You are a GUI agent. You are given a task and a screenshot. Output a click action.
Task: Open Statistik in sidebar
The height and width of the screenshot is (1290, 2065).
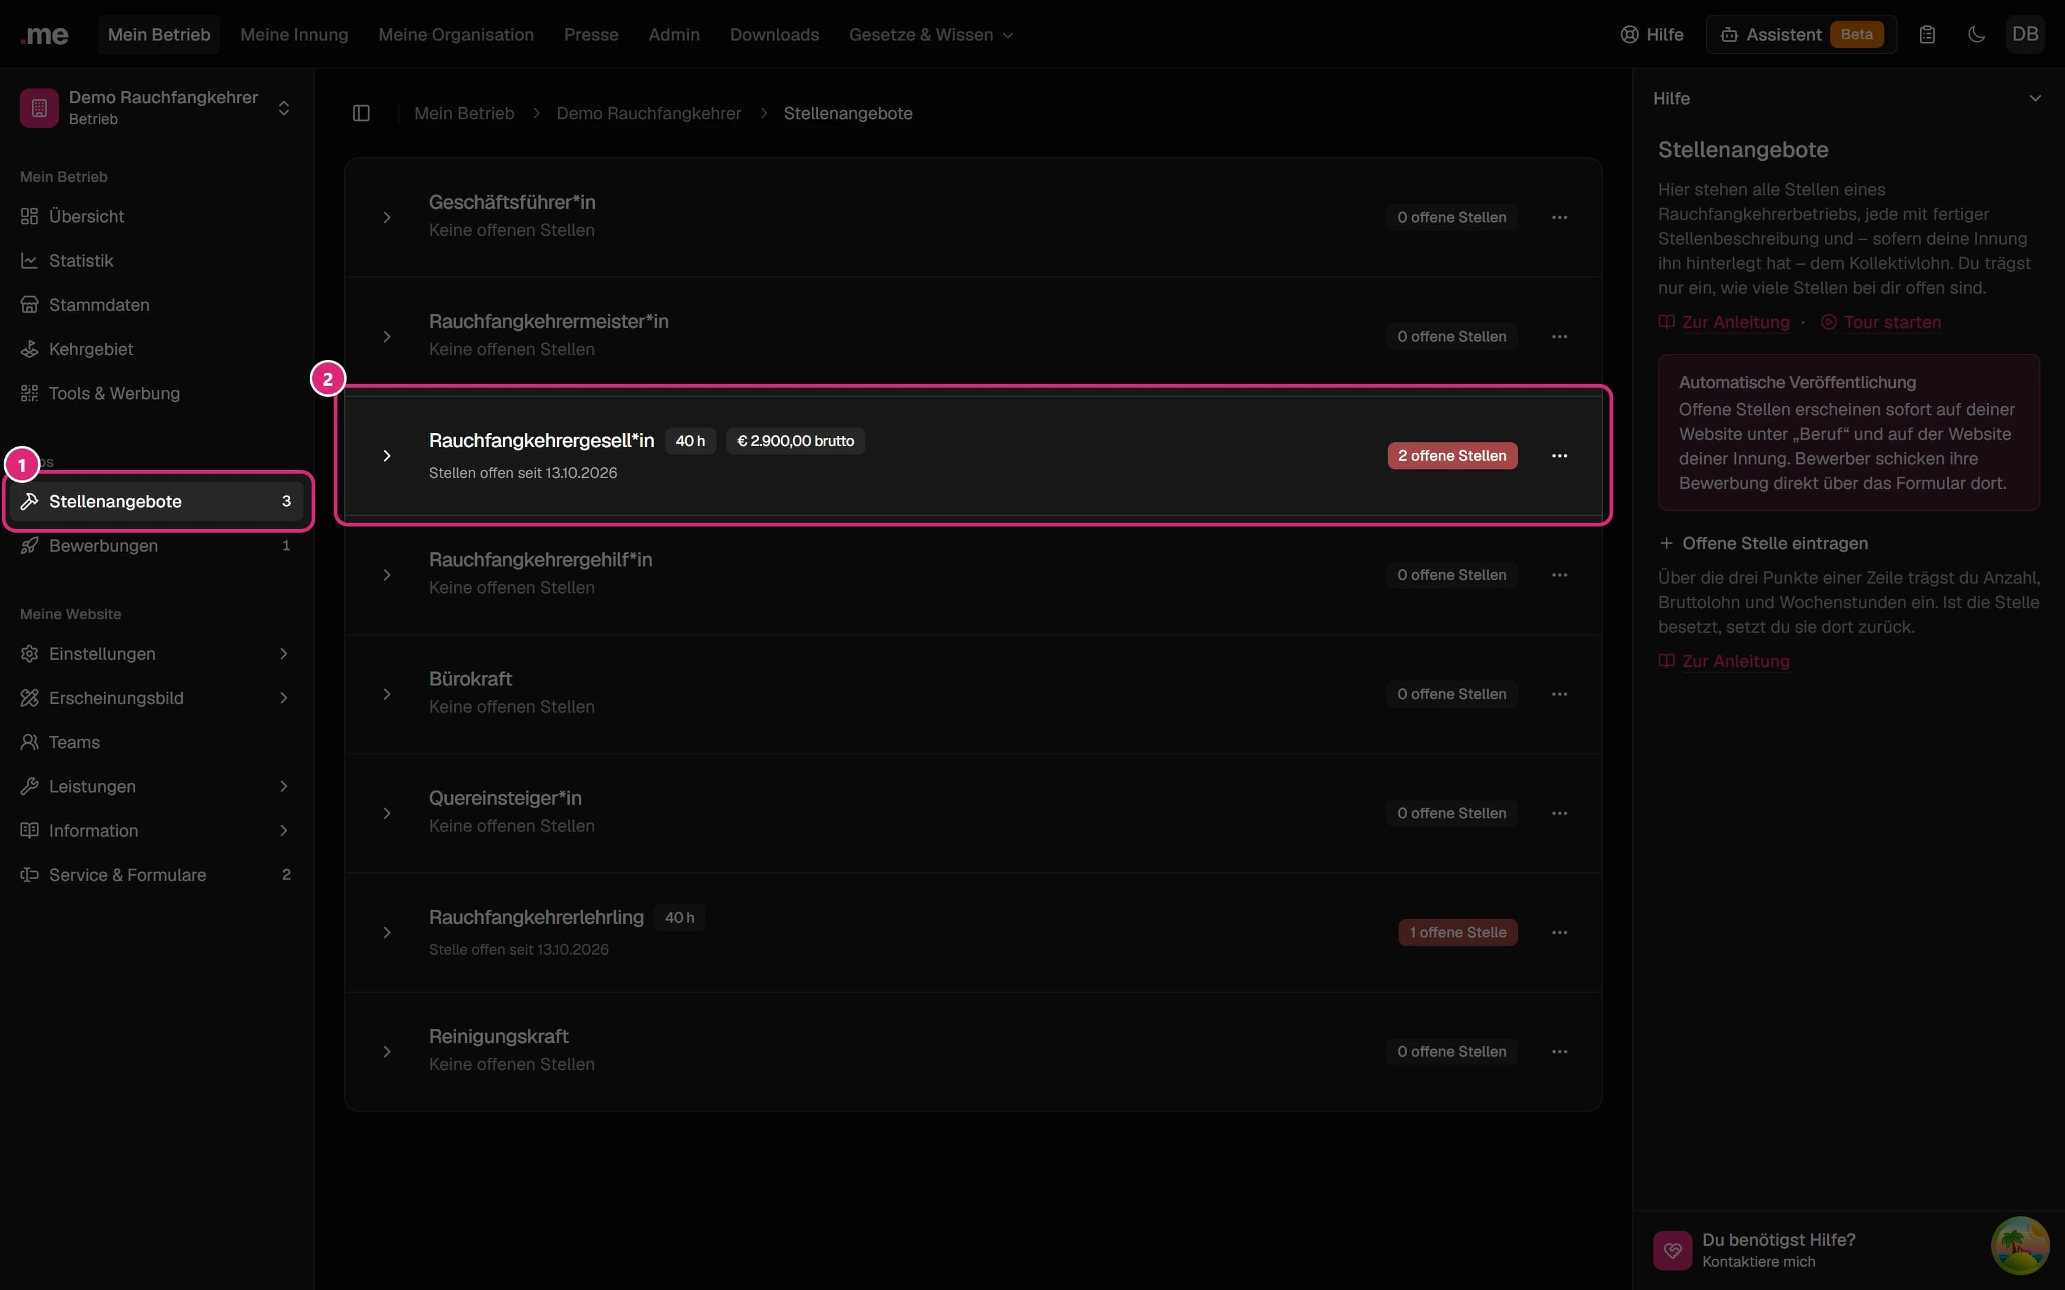[158, 260]
